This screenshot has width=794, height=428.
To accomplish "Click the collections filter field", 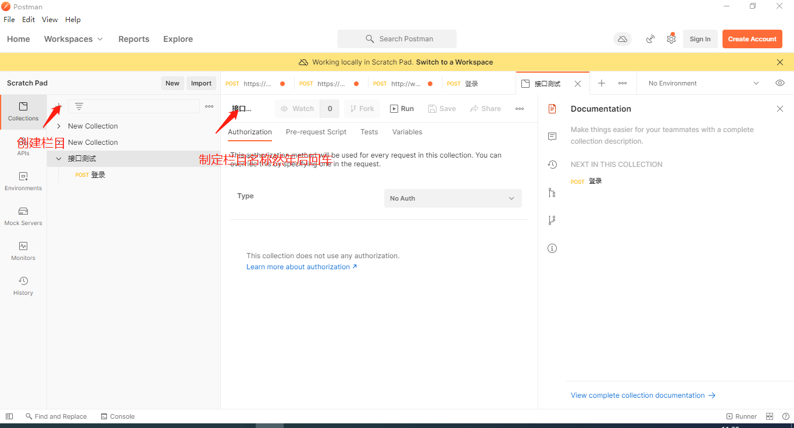I will [x=134, y=106].
